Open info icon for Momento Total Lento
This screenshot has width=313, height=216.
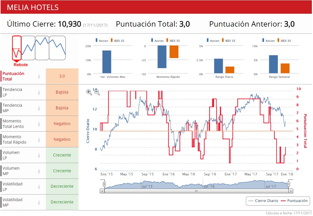(39, 124)
